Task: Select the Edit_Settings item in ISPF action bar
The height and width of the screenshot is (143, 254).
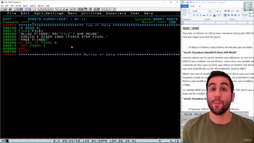Action: pyautogui.click(x=49, y=13)
